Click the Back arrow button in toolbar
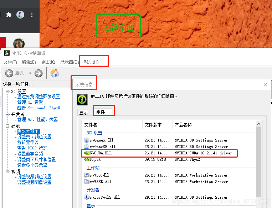This screenshot has height=208, width=272. 9,73
